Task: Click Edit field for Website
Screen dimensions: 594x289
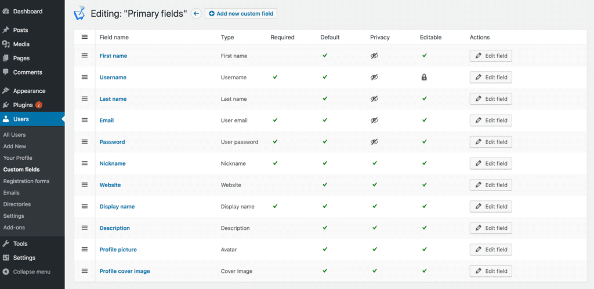Action: [x=491, y=185]
